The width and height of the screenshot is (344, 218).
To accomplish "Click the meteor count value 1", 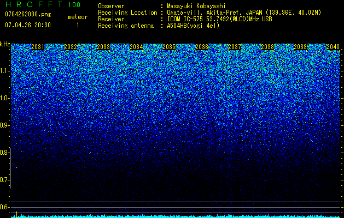I will pos(78,25).
